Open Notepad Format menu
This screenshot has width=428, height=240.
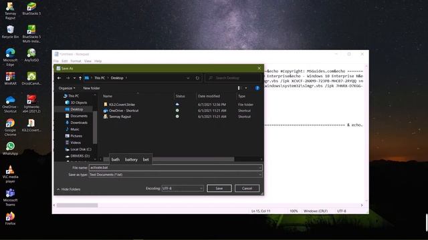(x=76, y=61)
